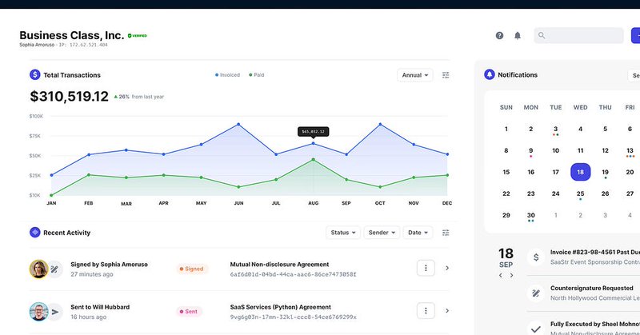Click the help question mark icon
This screenshot has width=640, height=335.
click(499, 35)
